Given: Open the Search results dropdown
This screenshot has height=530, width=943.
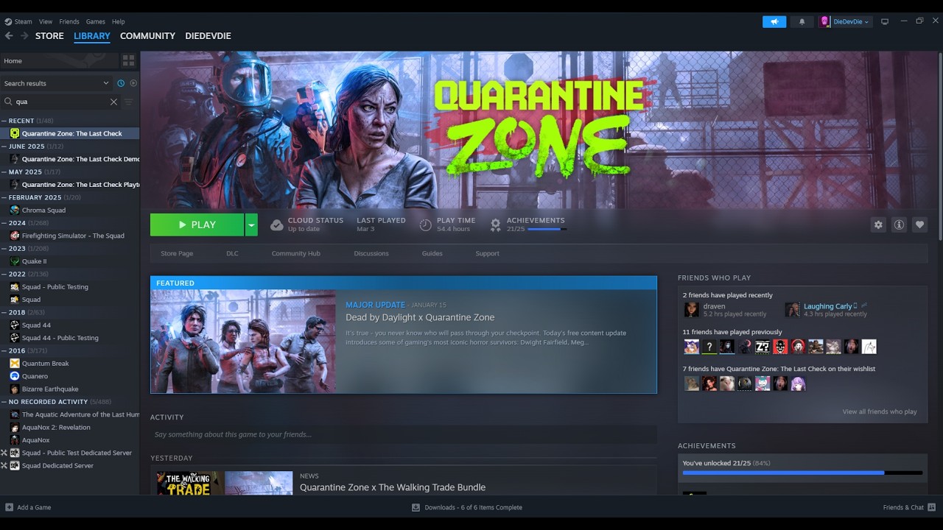Looking at the screenshot, I should 57,83.
